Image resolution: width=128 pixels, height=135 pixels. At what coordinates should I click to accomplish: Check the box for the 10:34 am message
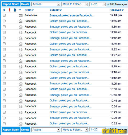tap(4, 107)
